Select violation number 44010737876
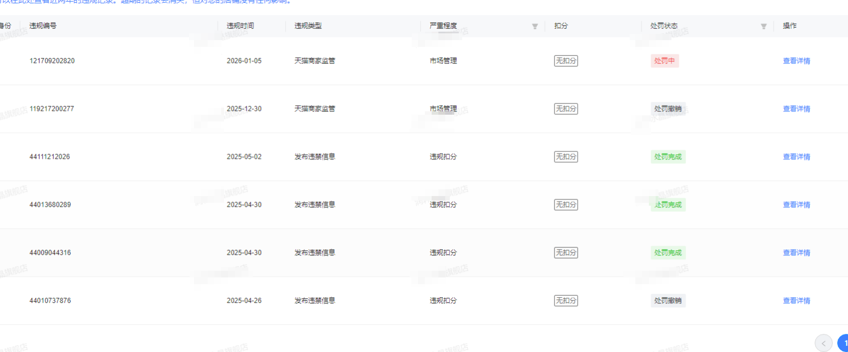The height and width of the screenshot is (352, 848). 50,301
